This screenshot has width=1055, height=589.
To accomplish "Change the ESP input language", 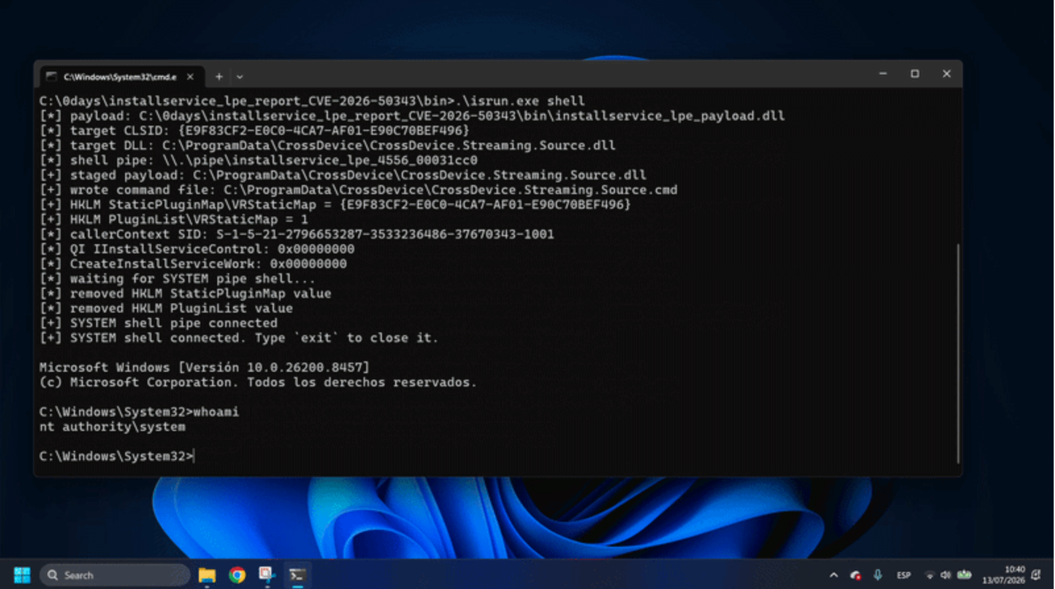I will coord(904,575).
